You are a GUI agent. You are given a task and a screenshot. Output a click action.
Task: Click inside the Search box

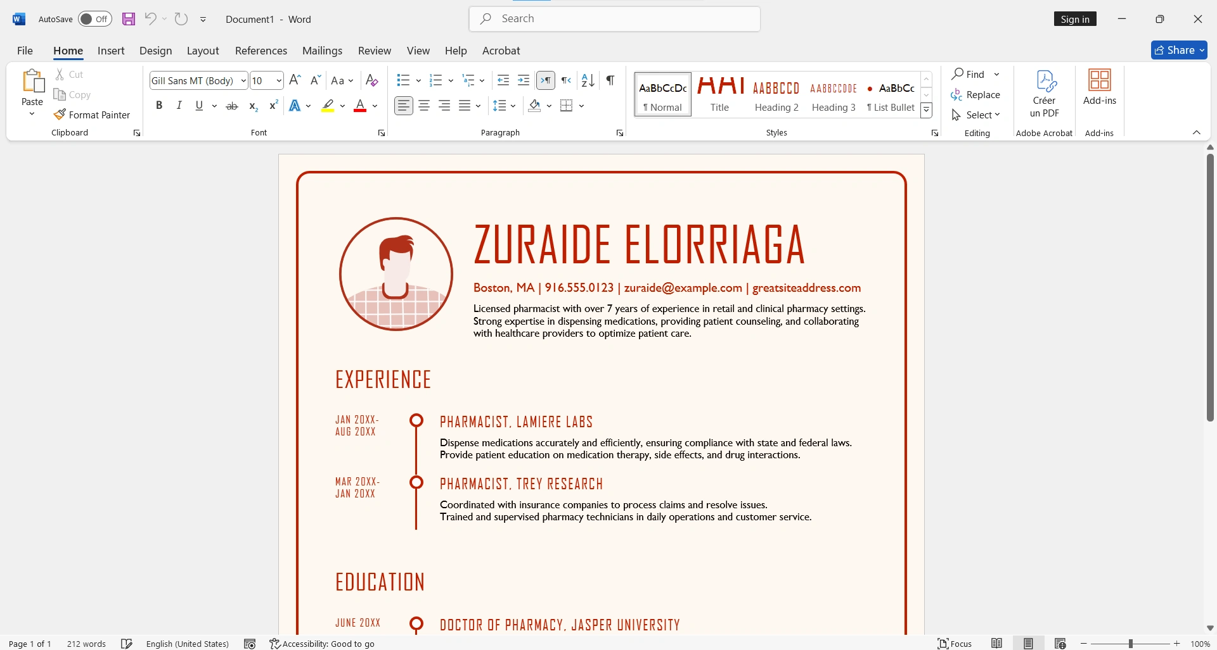(614, 18)
